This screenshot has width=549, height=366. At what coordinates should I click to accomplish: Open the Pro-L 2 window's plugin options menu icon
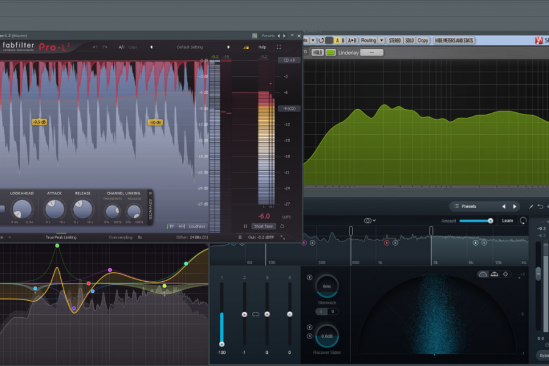(254, 36)
